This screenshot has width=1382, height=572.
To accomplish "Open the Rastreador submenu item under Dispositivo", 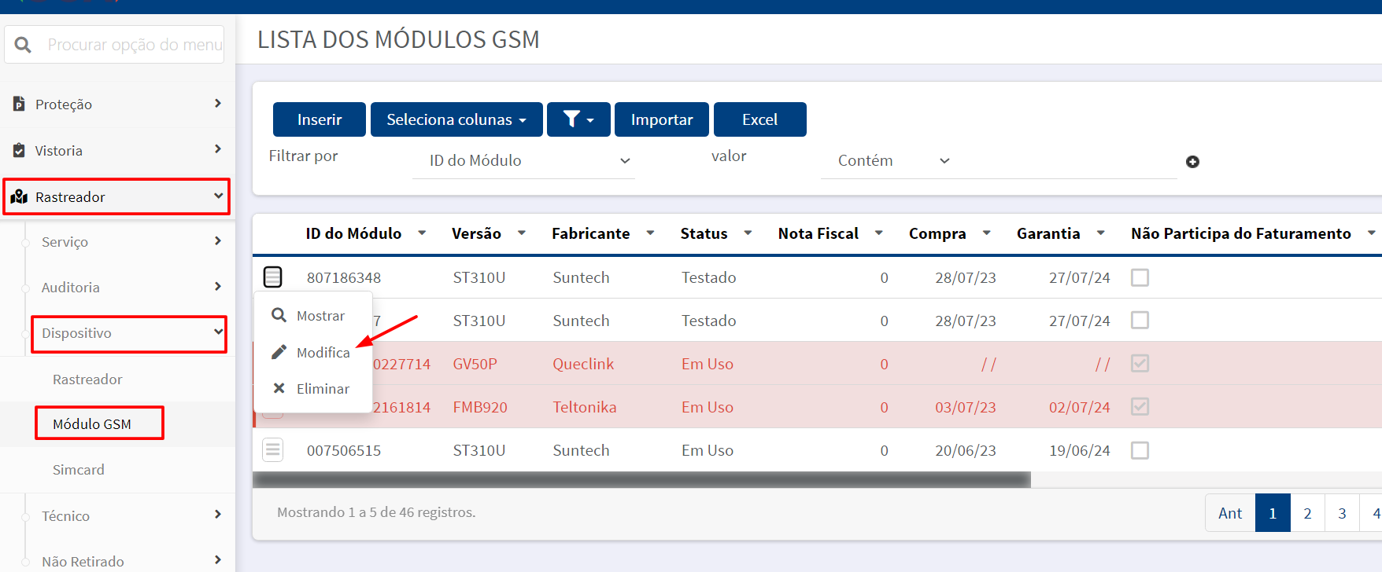I will pos(87,379).
